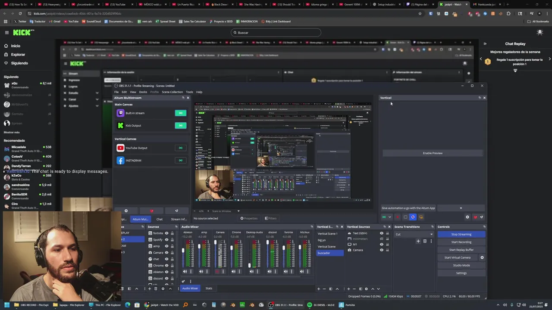
Task: Toggle the YouTube Output stream switch
Action: point(181,148)
